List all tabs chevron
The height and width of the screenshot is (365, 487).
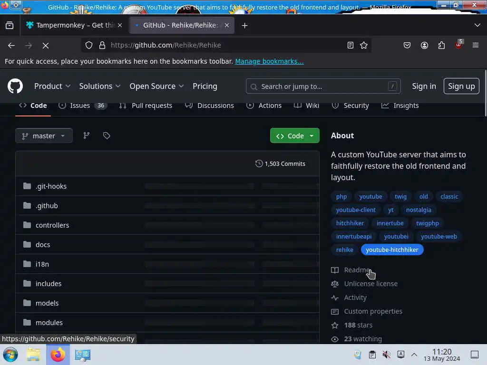(x=477, y=25)
